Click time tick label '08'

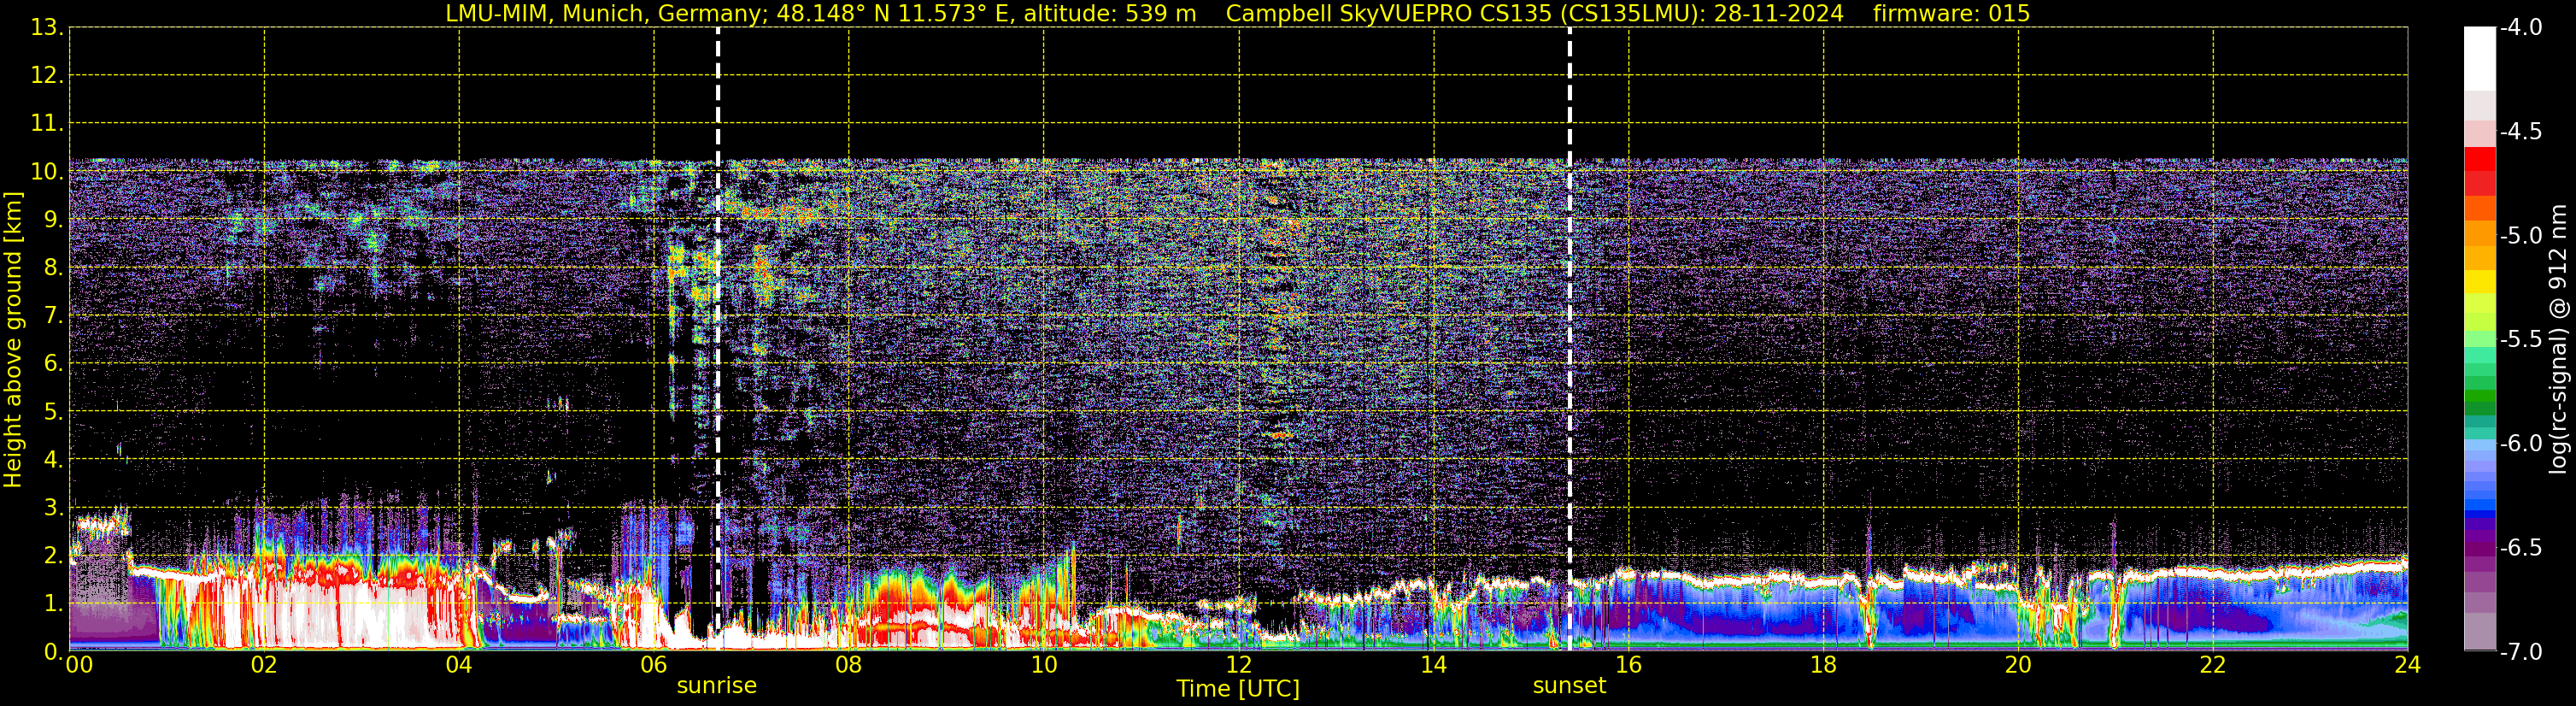[849, 665]
